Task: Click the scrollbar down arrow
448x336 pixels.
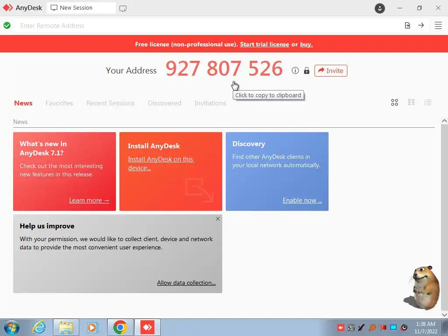Action: pyautogui.click(x=444, y=315)
